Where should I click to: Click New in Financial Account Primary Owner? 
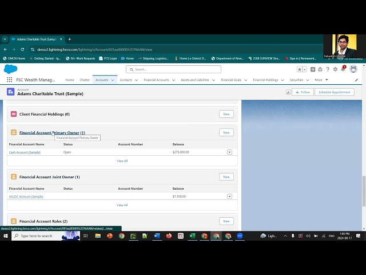226,132
